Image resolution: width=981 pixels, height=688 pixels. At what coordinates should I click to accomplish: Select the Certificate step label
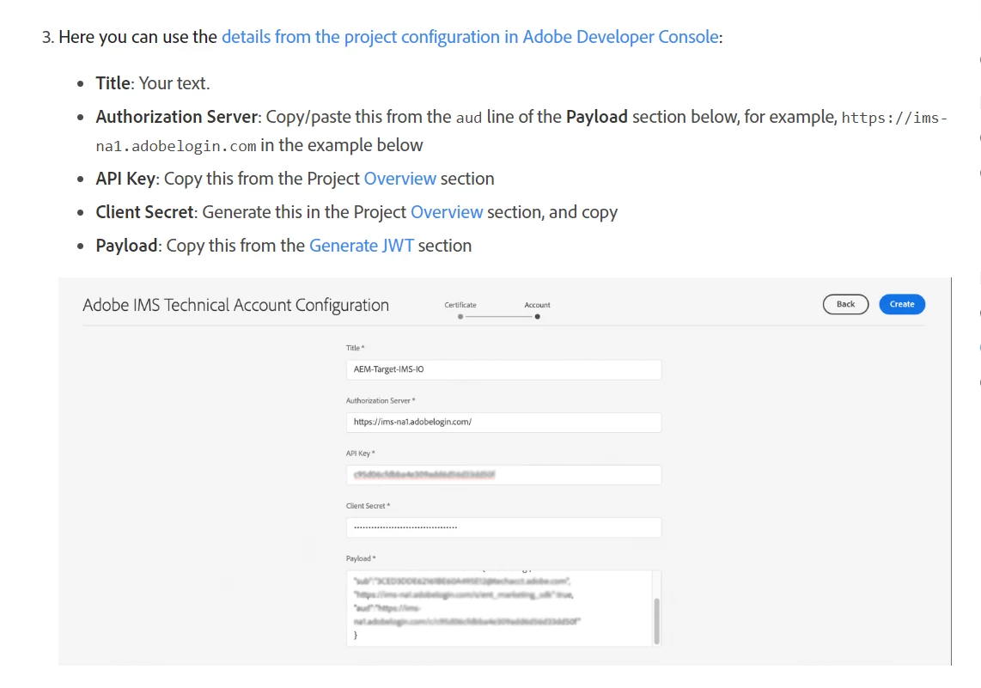(x=460, y=305)
